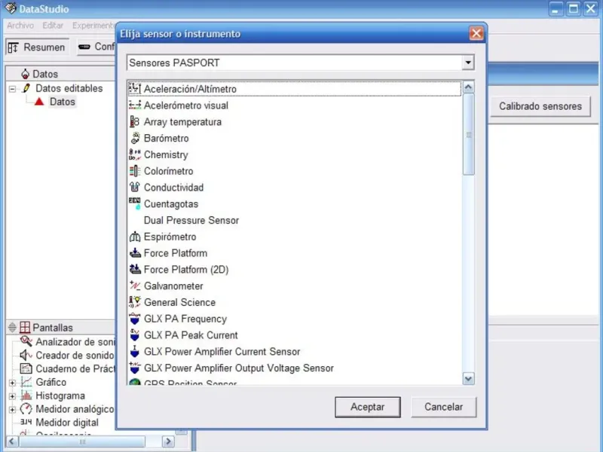603x452 pixels.
Task: Click the Histograma display icon
Action: (26, 395)
